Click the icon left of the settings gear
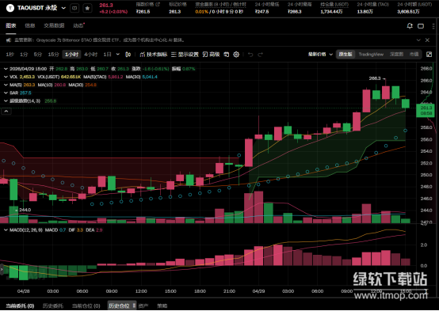This screenshot has height=311, width=439. pos(226,55)
